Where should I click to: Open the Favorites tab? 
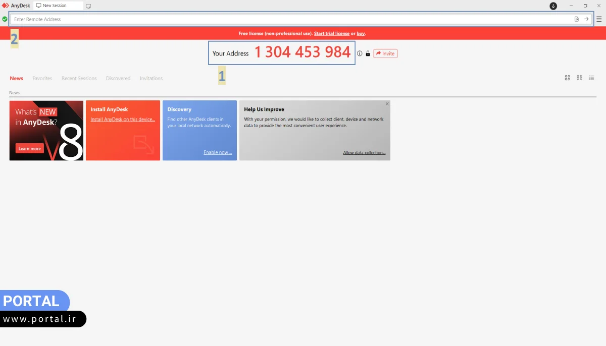click(x=42, y=78)
